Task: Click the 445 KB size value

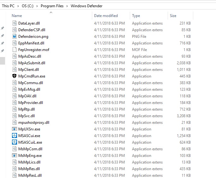Action: (x=185, y=76)
